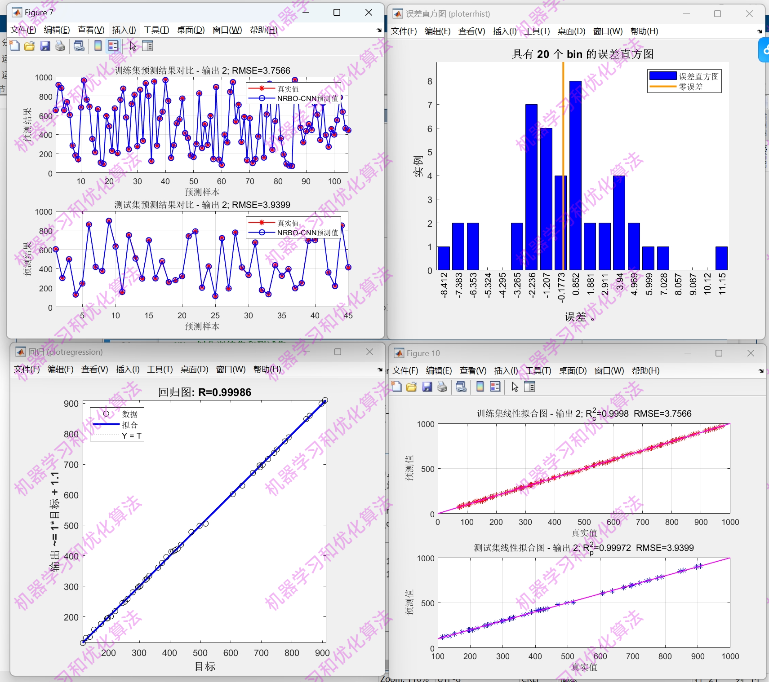The height and width of the screenshot is (682, 769).
Task: Open 文件(F) menu in Figure 7
Action: point(23,30)
